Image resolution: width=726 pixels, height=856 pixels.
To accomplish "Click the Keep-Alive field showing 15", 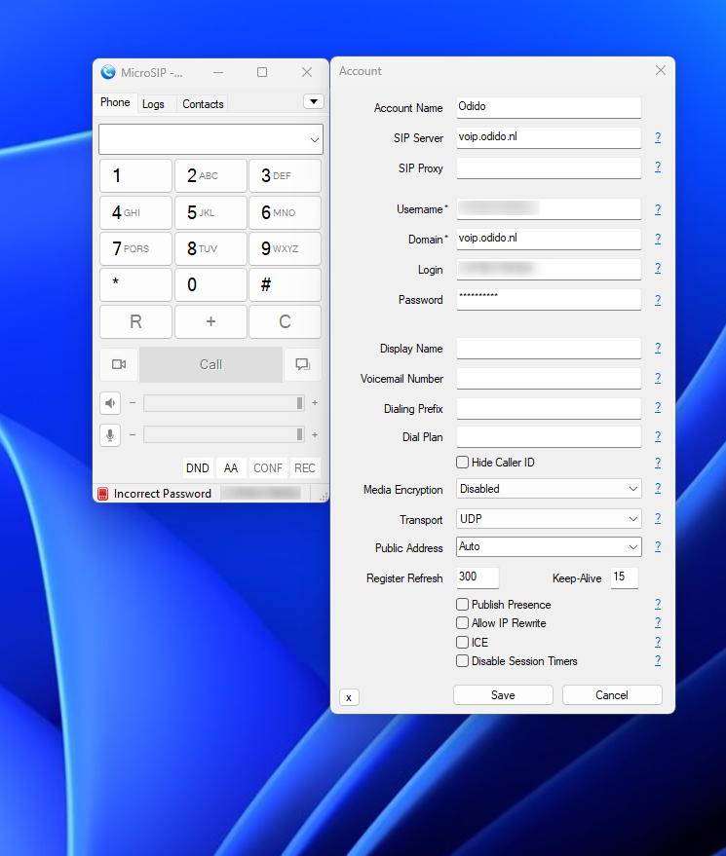I will click(625, 577).
